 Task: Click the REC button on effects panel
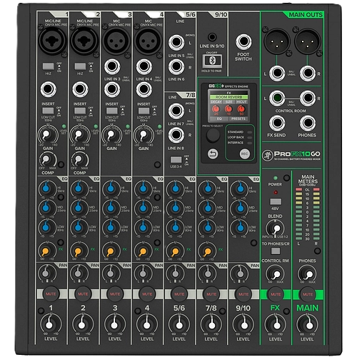(x=244, y=154)
